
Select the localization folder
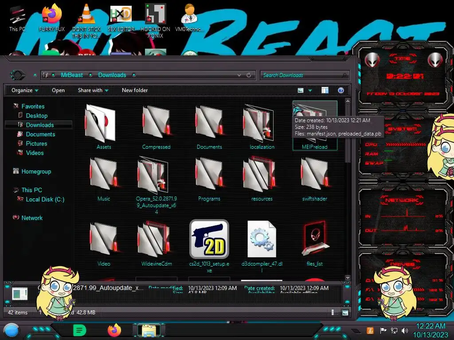coord(262,127)
